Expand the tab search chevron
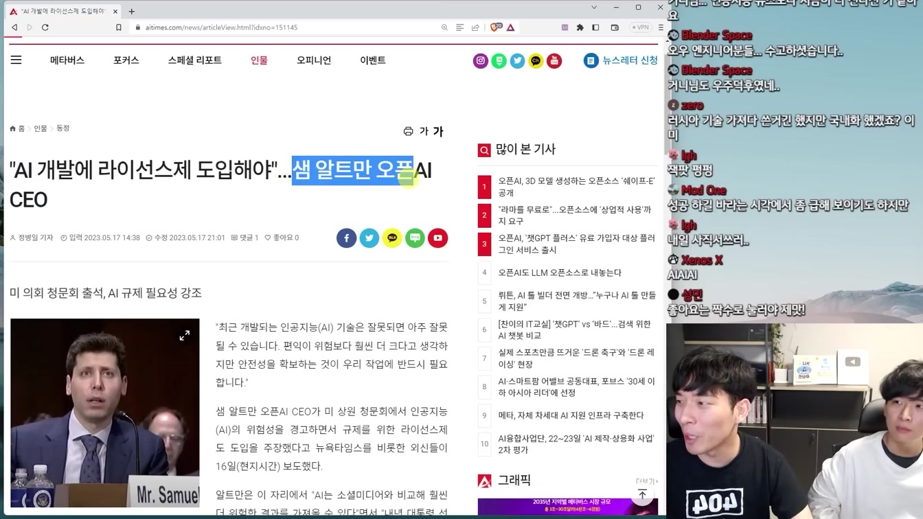This screenshot has height=519, width=923. pyautogui.click(x=595, y=7)
